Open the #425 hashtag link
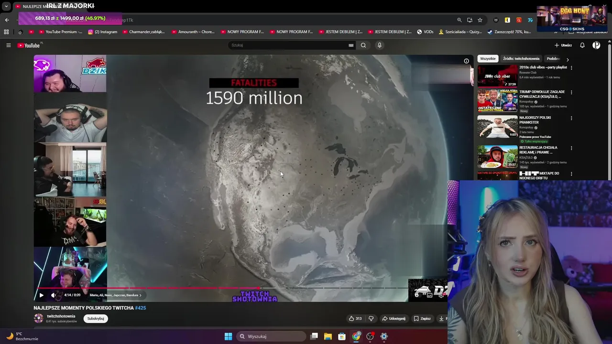Image resolution: width=612 pixels, height=344 pixels. pyautogui.click(x=141, y=308)
